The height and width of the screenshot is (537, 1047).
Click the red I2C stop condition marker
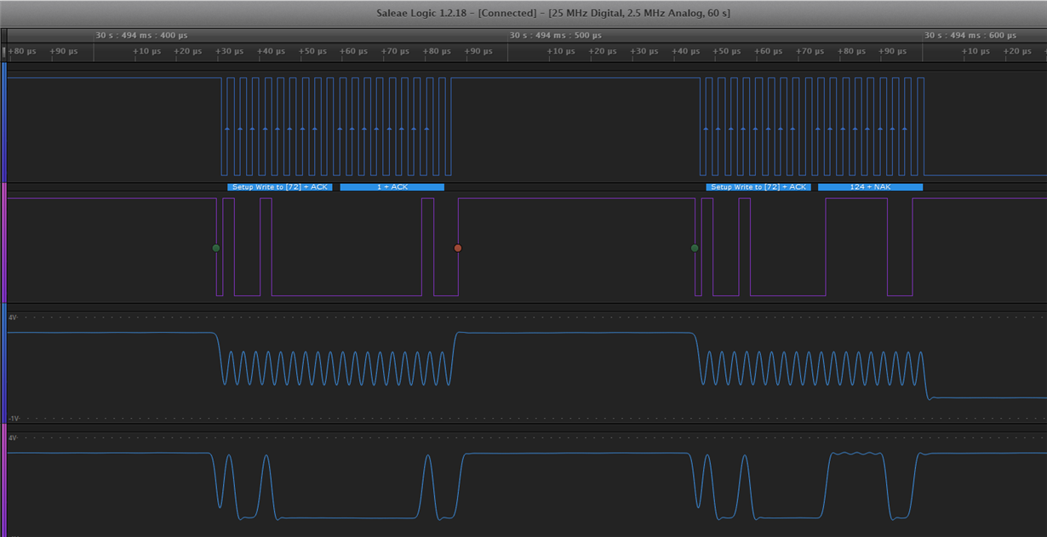coord(458,248)
